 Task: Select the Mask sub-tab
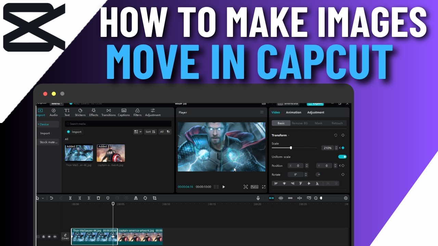point(319,123)
